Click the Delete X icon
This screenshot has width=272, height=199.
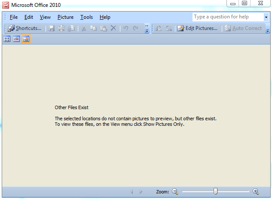tap(113, 28)
